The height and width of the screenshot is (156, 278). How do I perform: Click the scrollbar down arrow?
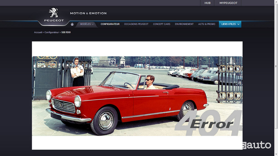276,154
